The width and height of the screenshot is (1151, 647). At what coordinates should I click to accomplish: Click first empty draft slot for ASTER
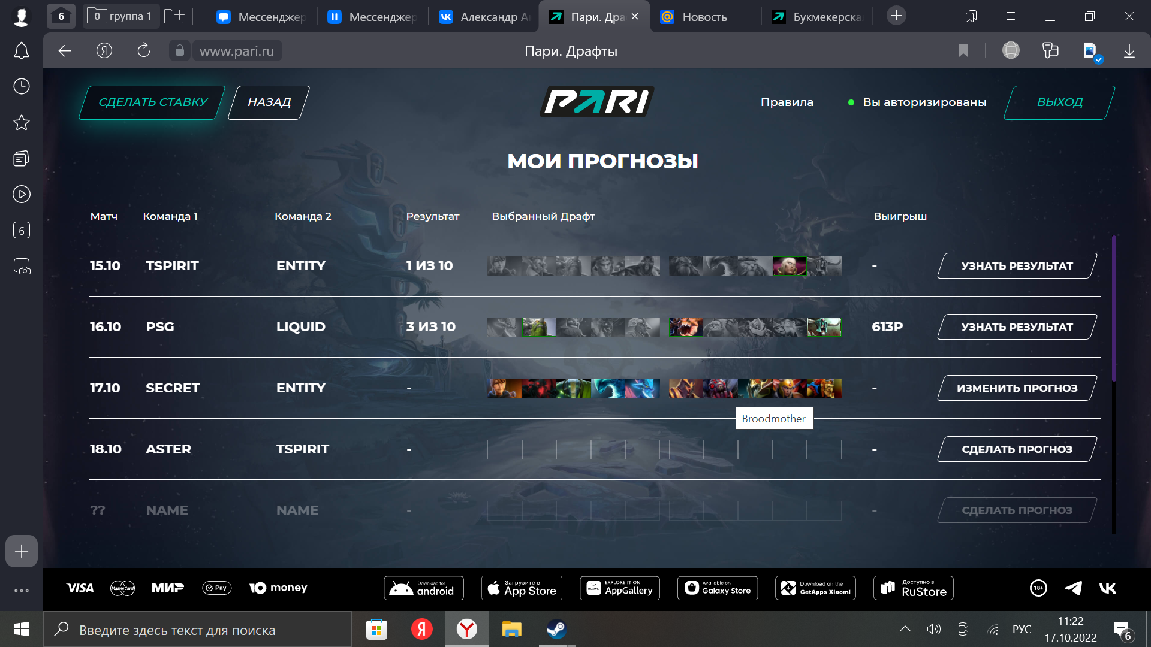pos(505,449)
